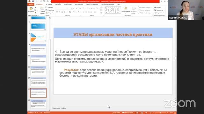Viewport: 204px width, 114px height.
Task: Switch to the АНИМАЦИЯ tab
Action: click(79, 4)
